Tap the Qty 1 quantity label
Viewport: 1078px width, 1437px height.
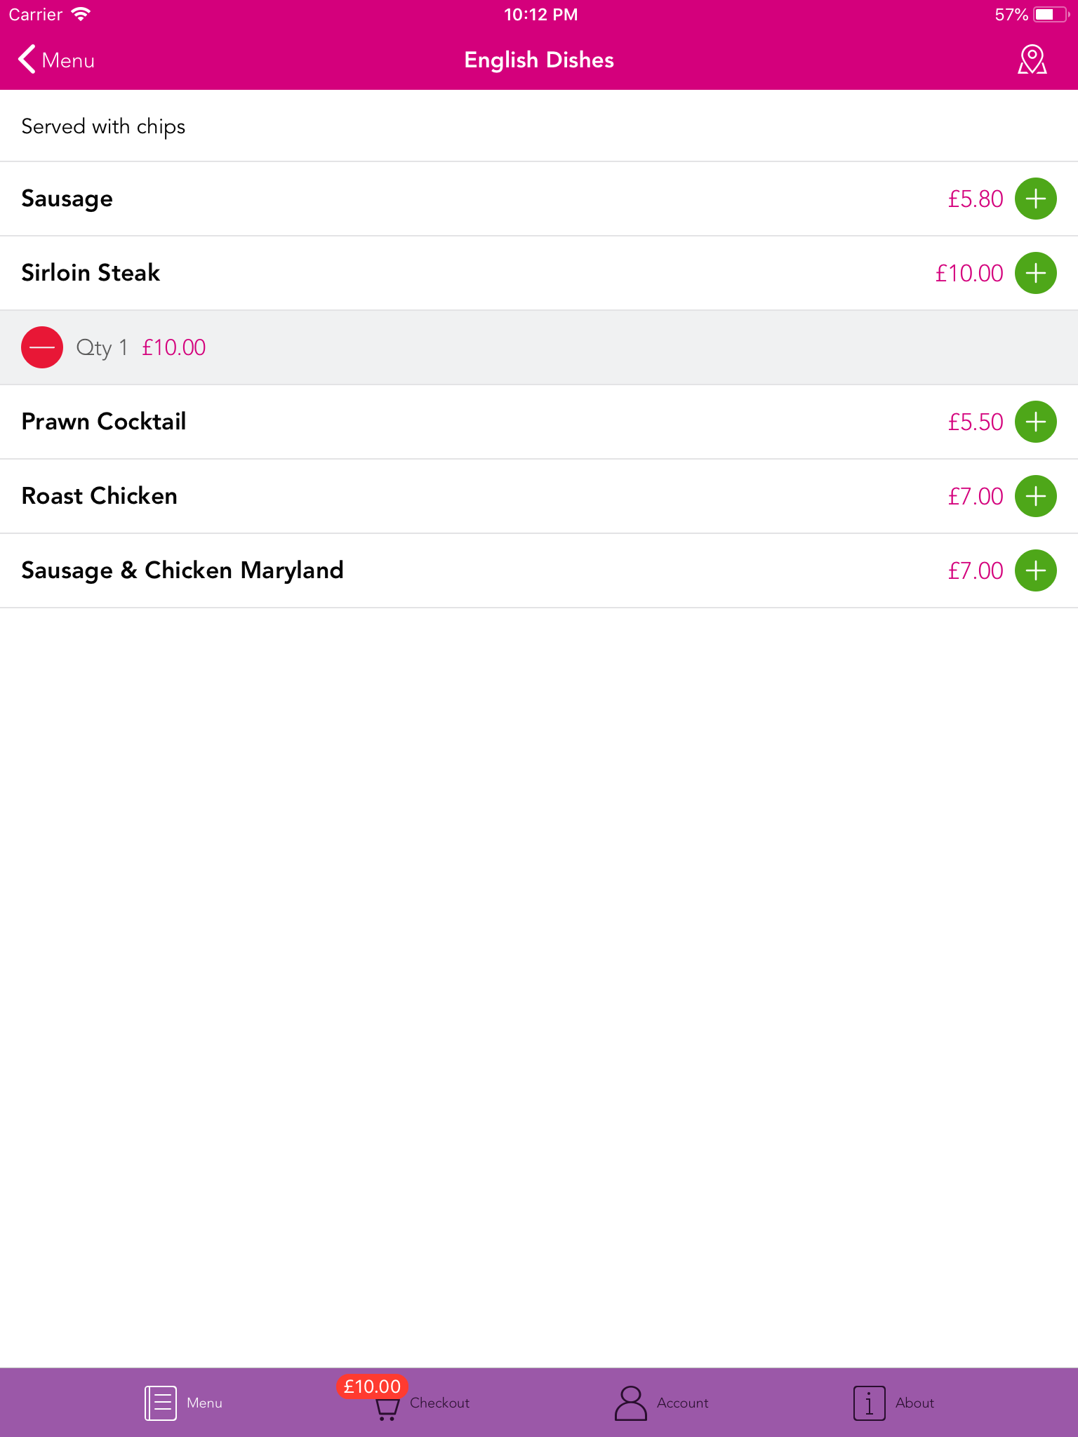[x=102, y=347]
